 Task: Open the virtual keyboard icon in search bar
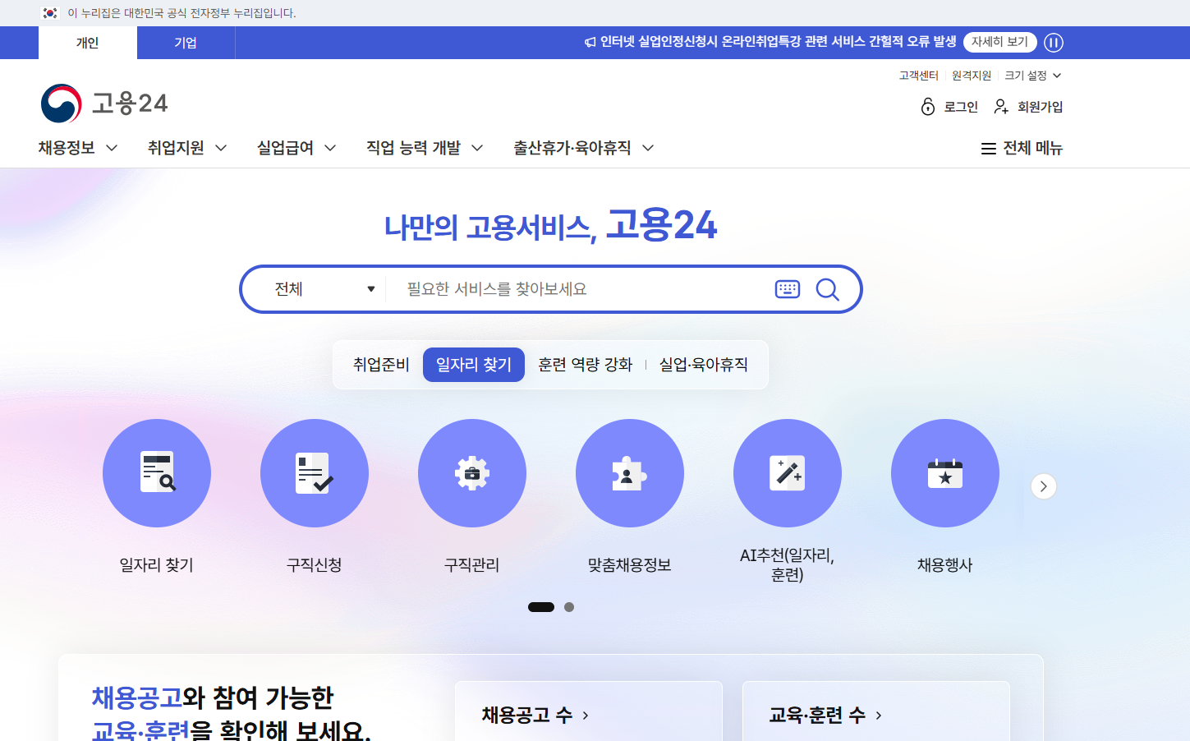788,289
